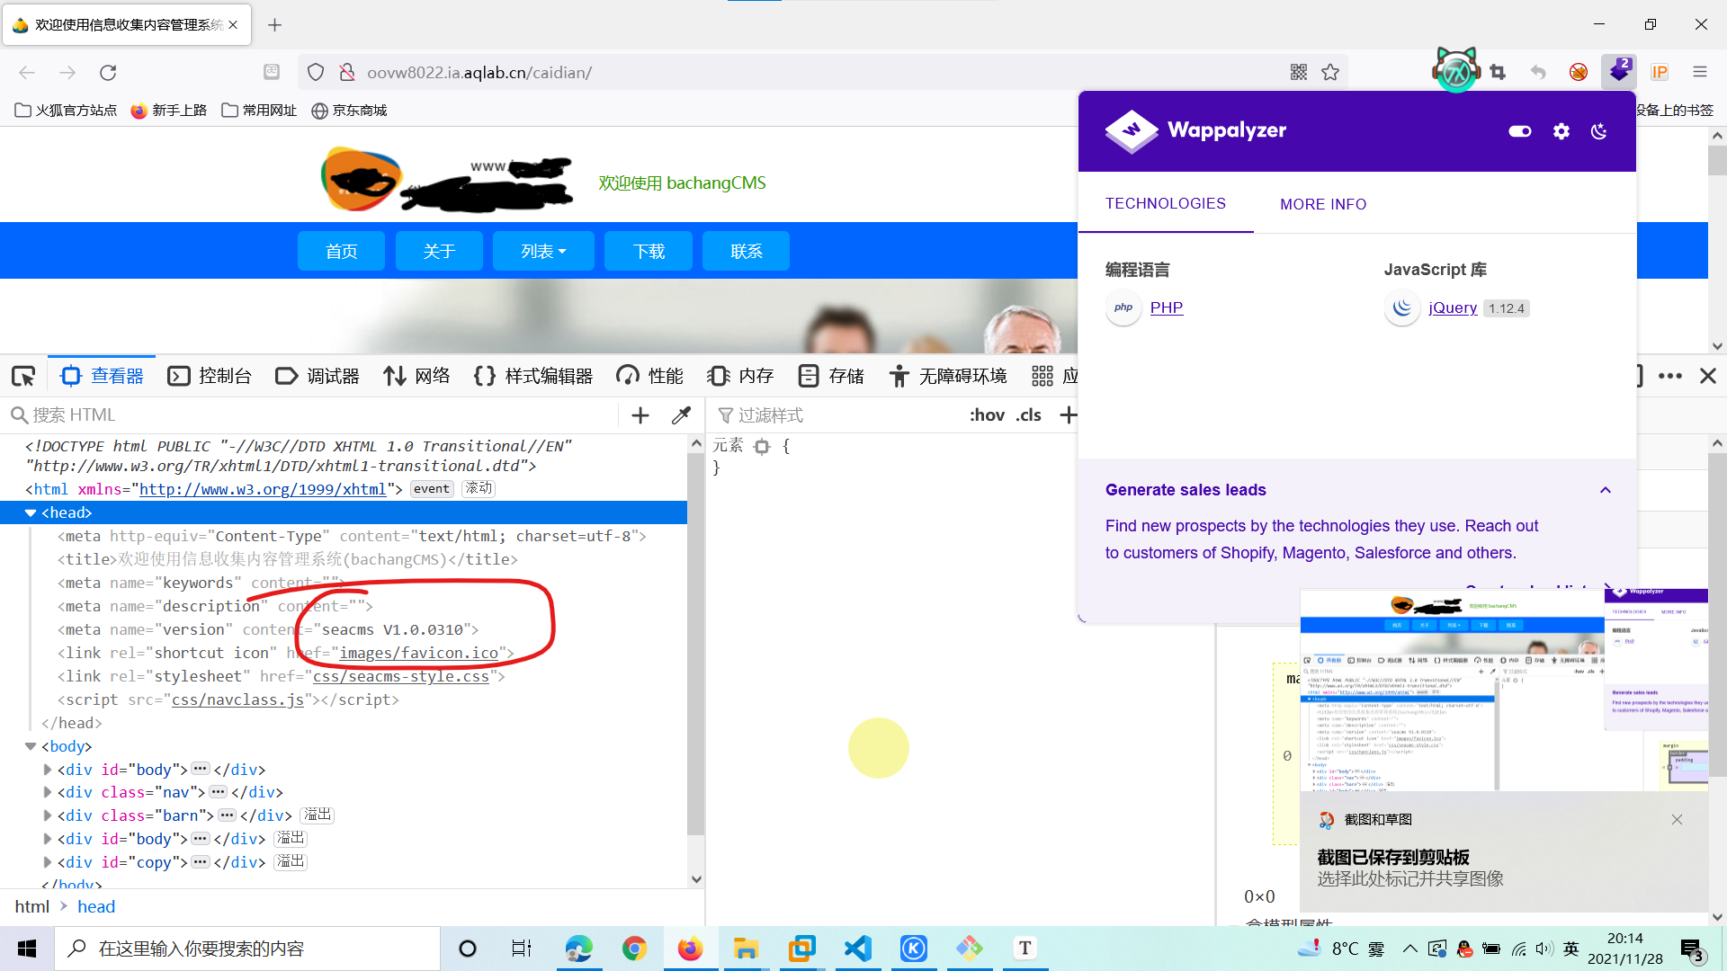Viewport: 1727px width, 971px height.
Task: Open the 列表 dropdown menu
Action: [543, 251]
